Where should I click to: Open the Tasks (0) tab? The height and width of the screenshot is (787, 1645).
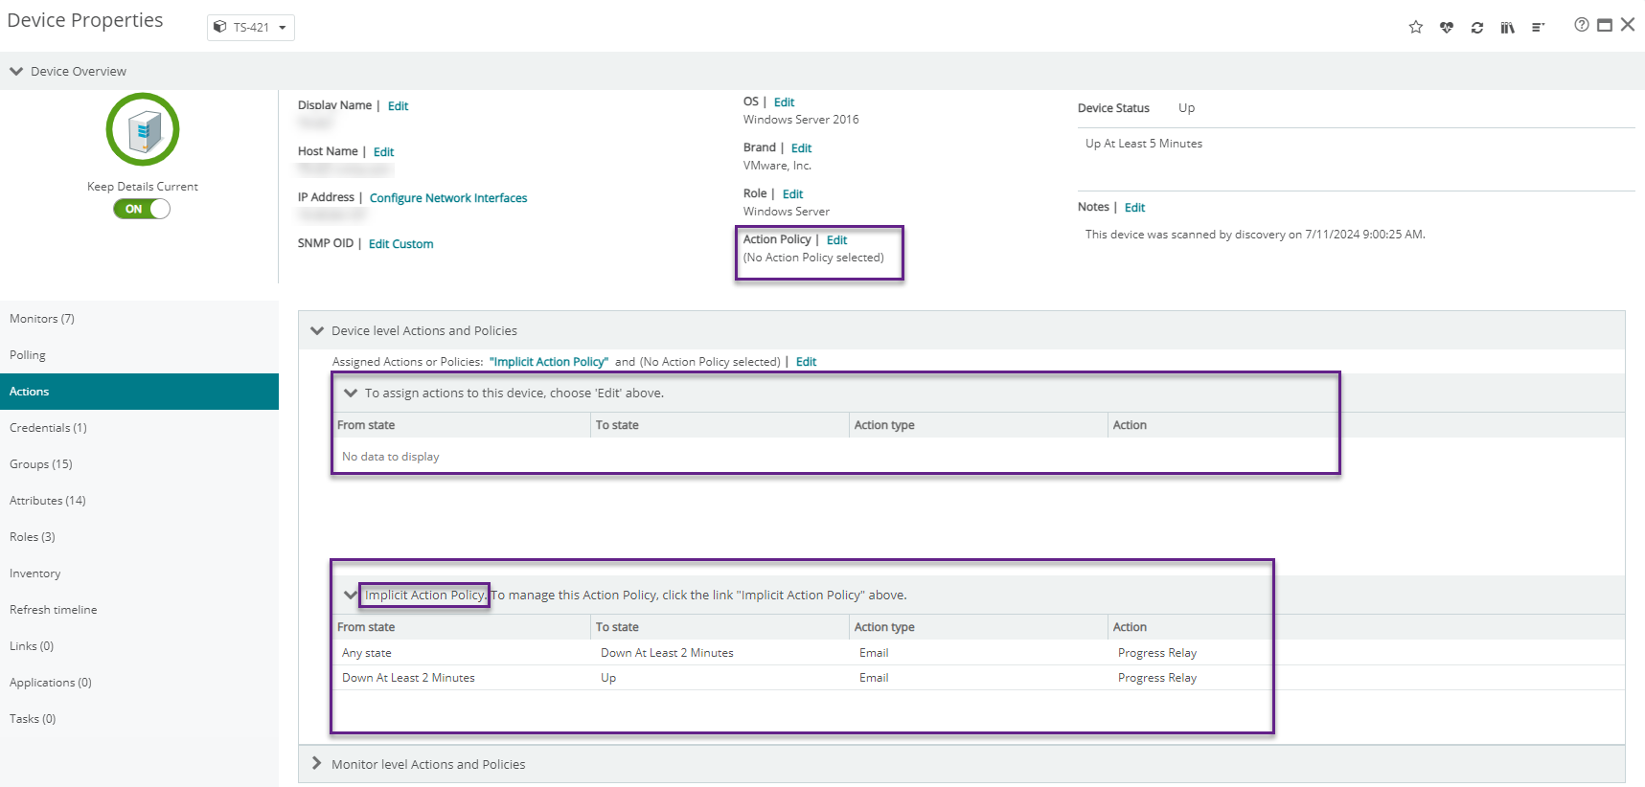[x=139, y=719]
